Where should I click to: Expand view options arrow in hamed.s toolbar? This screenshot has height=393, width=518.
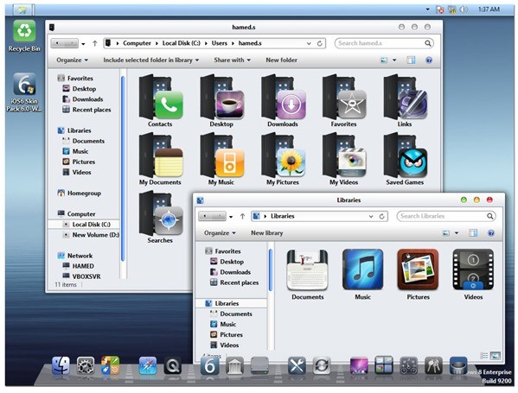point(394,60)
